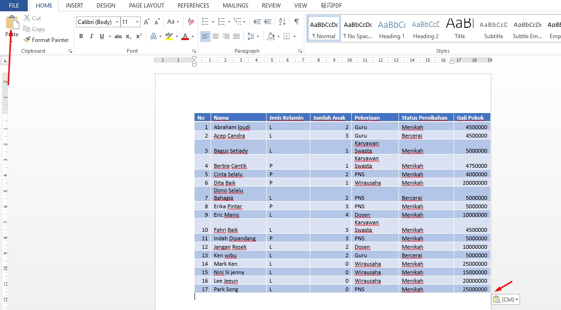Image resolution: width=561 pixels, height=310 pixels.
Task: Toggle bold formatting
Action: (x=81, y=36)
